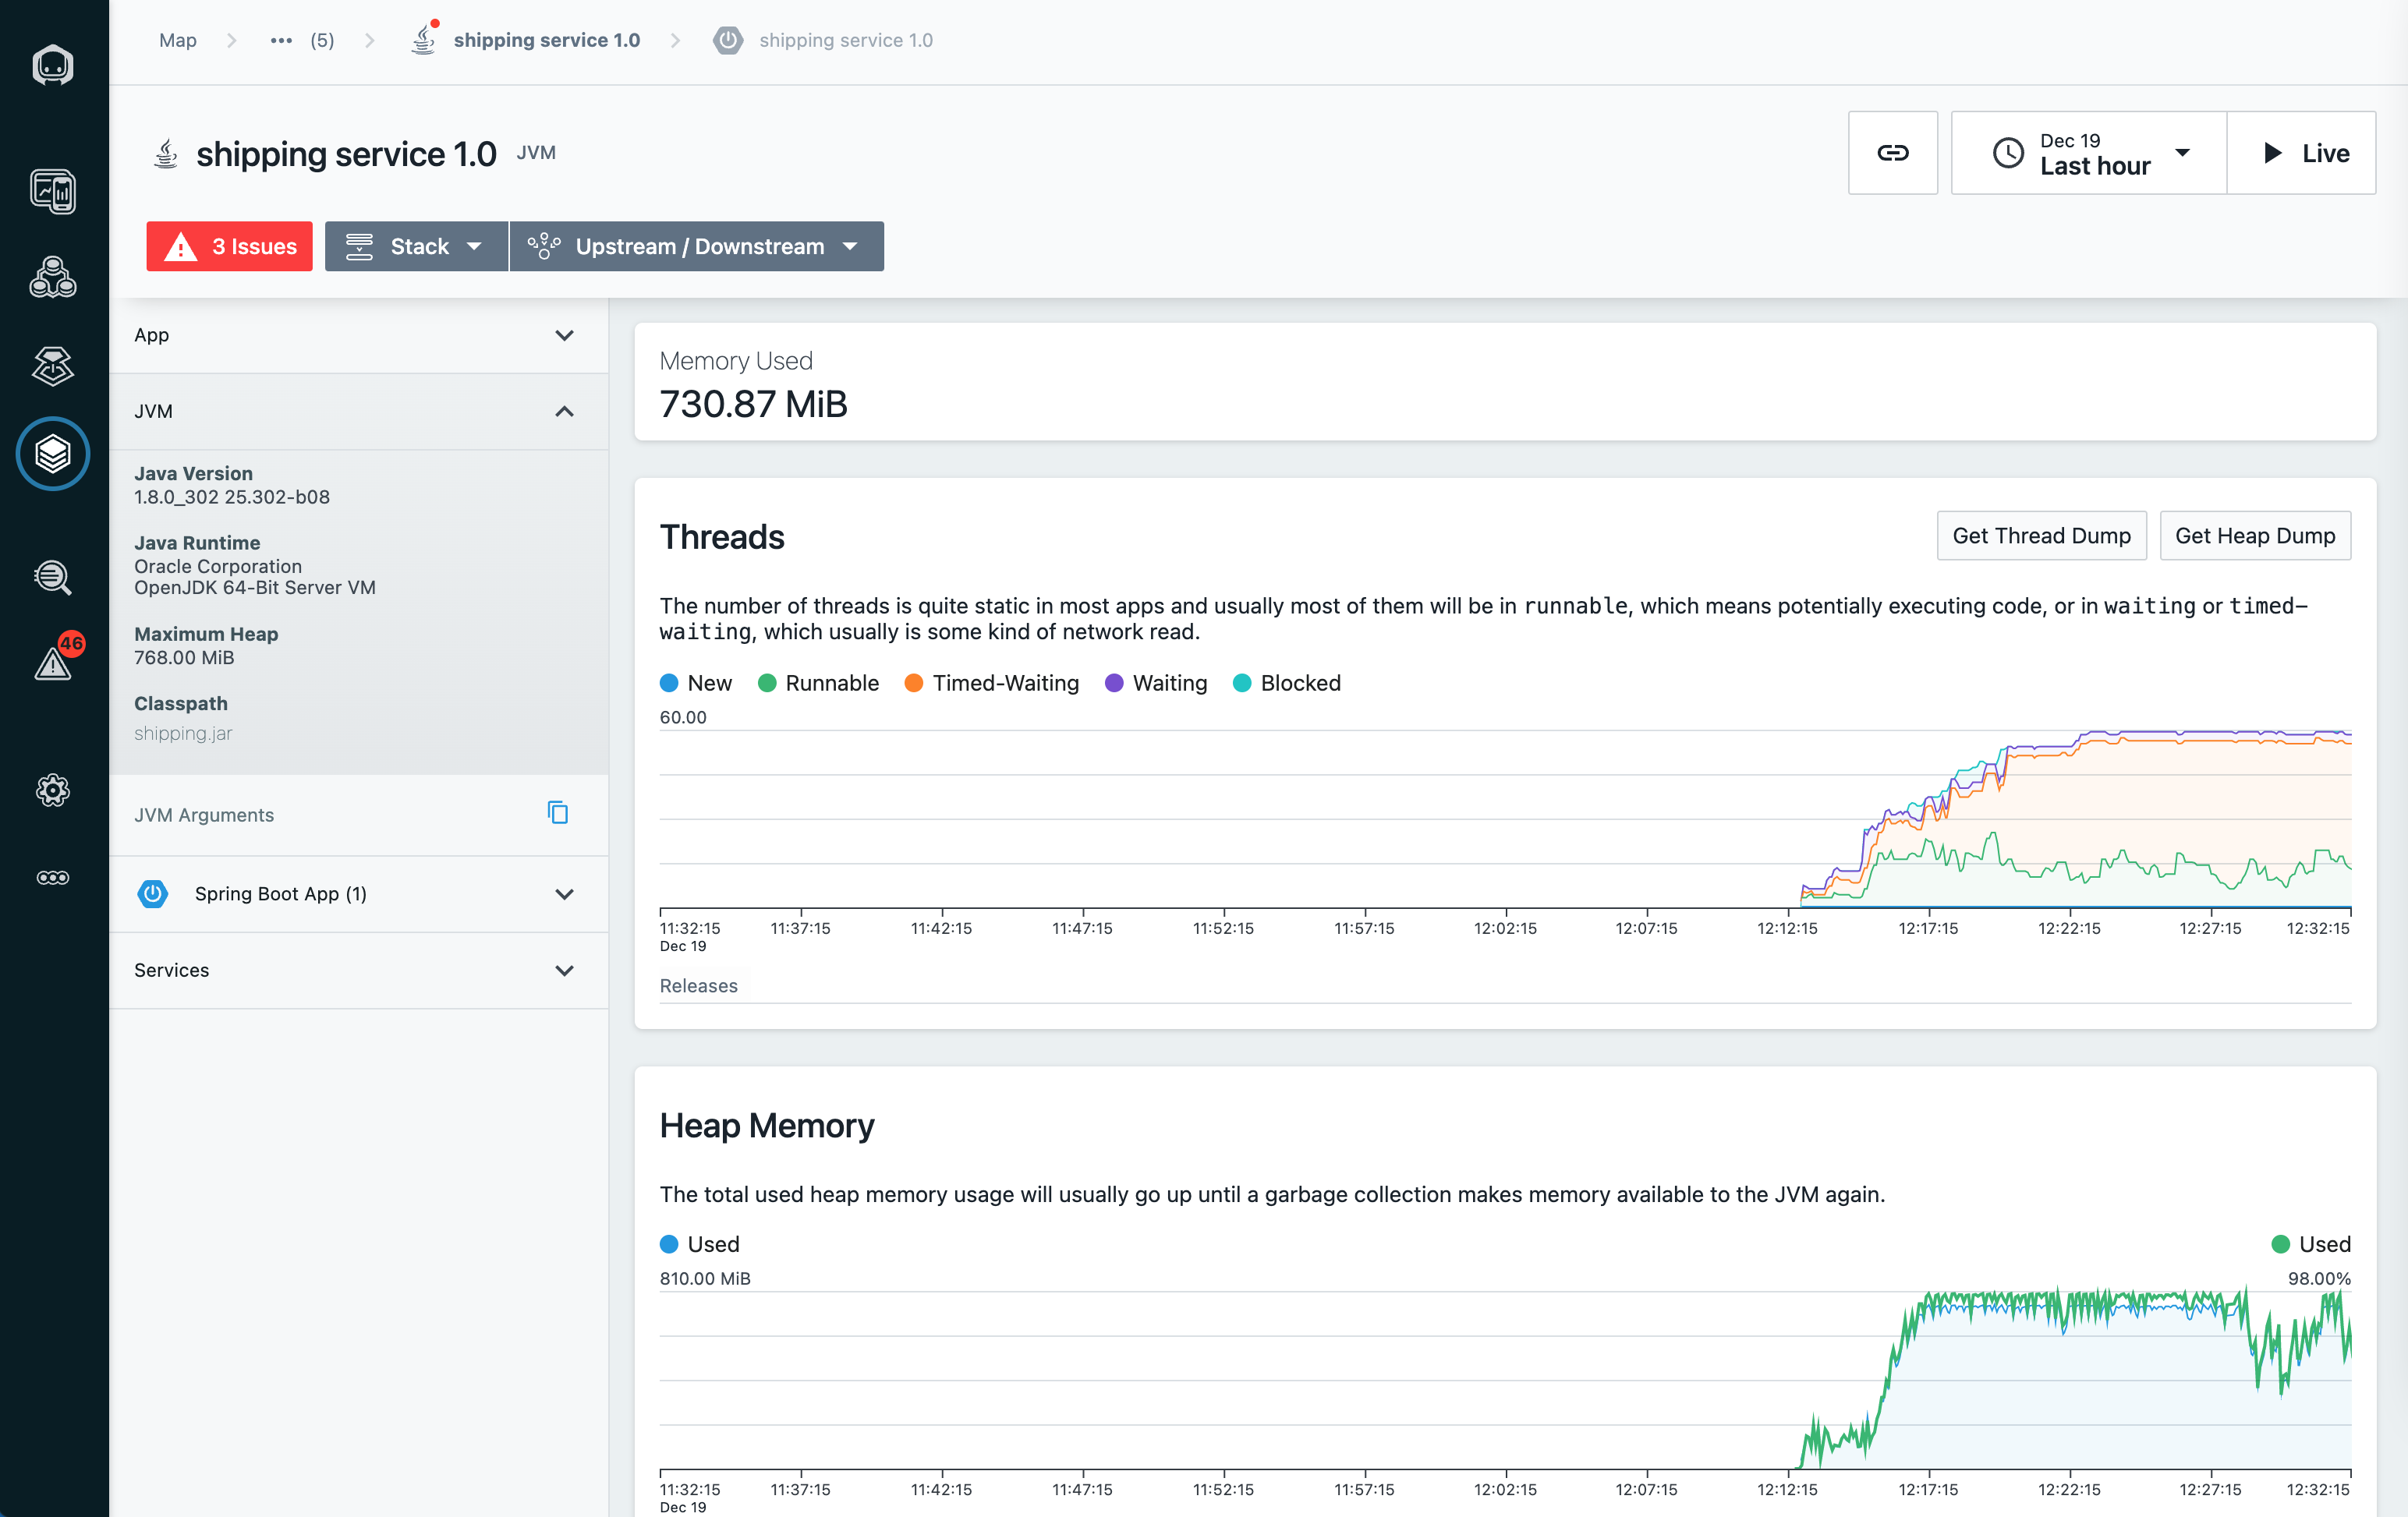
Task: Collapse the JVM section
Action: (x=359, y=411)
